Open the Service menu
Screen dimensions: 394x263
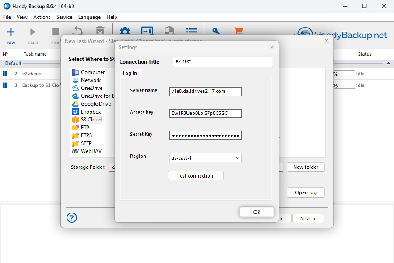pos(64,17)
